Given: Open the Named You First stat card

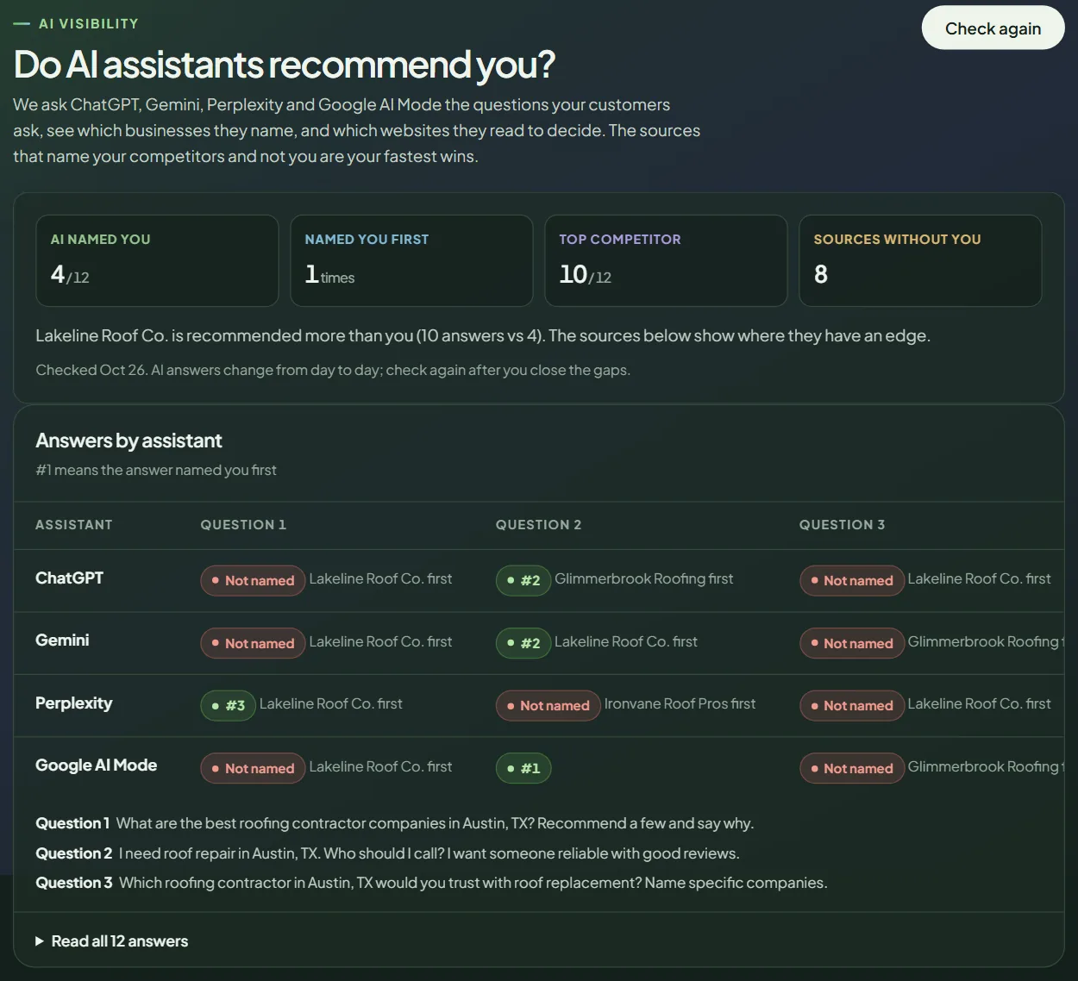Looking at the screenshot, I should coord(411,260).
